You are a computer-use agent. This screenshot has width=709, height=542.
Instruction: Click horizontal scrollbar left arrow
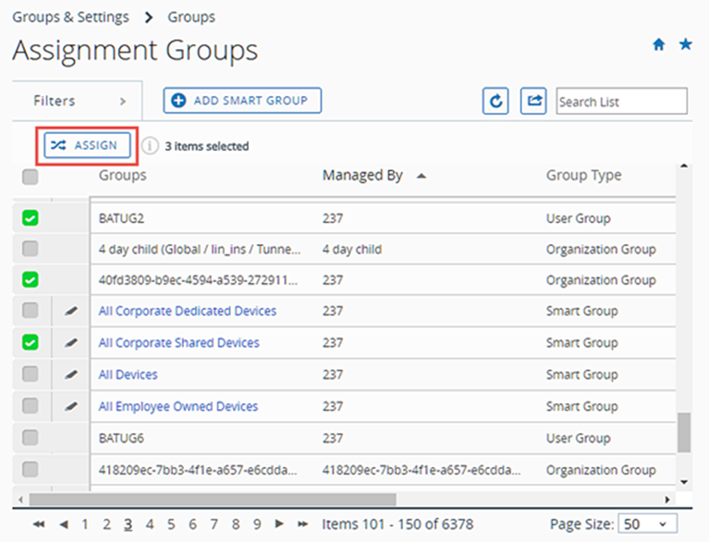tap(20, 499)
